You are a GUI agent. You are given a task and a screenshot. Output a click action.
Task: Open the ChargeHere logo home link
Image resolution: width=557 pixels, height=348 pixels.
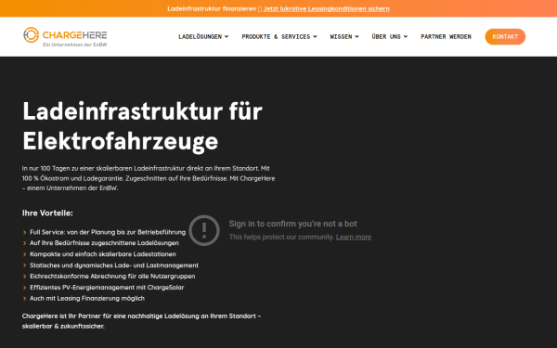[x=65, y=36]
